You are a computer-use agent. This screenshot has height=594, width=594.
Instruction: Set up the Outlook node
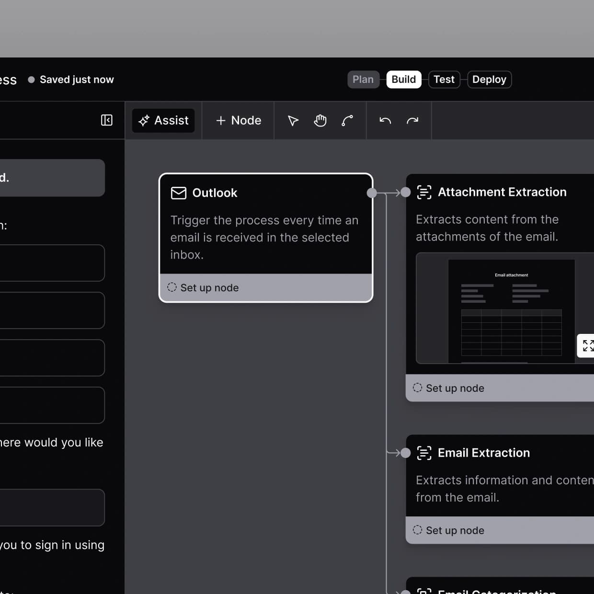click(x=266, y=287)
